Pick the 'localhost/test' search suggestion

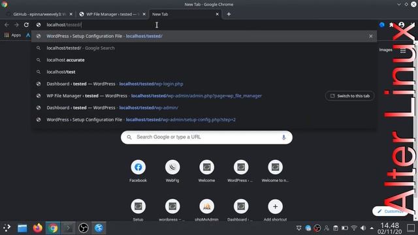(204, 72)
